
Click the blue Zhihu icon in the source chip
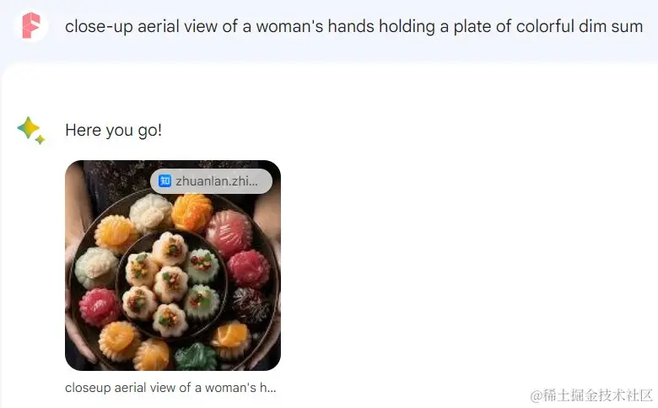pyautogui.click(x=164, y=181)
